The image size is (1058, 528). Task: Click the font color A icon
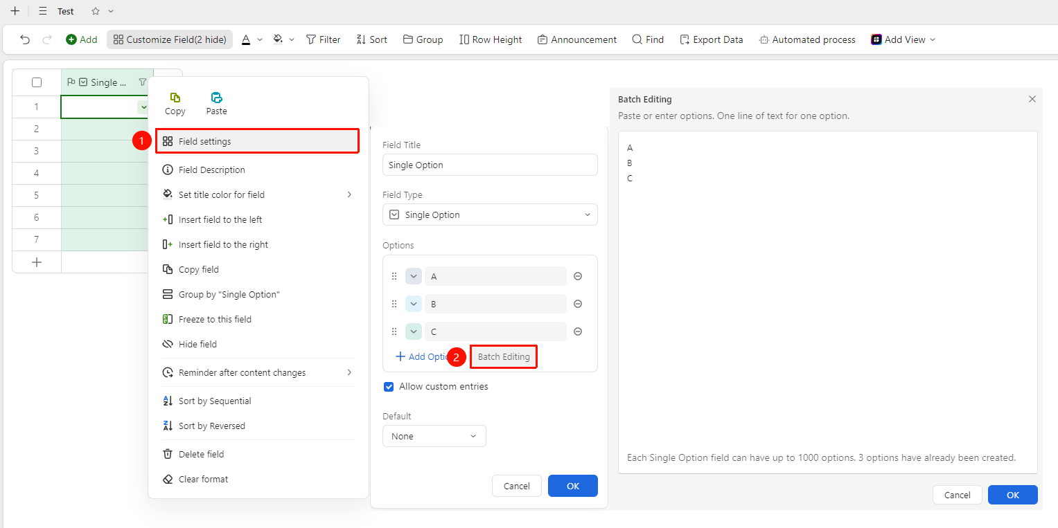(246, 39)
